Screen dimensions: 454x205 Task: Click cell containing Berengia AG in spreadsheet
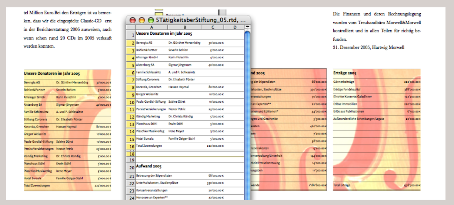coord(151,43)
